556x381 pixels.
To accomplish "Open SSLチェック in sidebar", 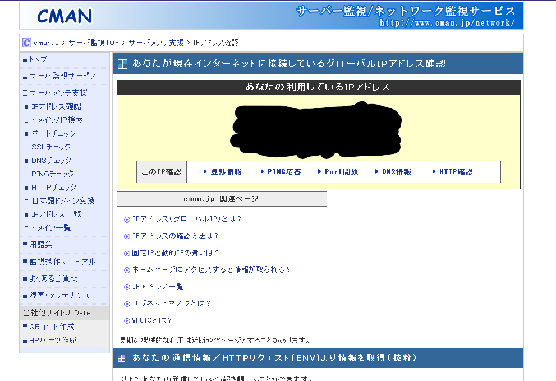I will click(x=51, y=147).
